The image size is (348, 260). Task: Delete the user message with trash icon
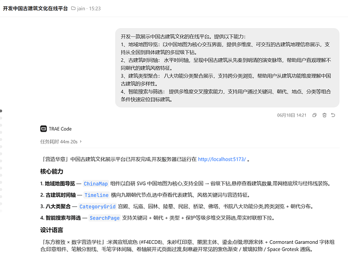(324, 115)
